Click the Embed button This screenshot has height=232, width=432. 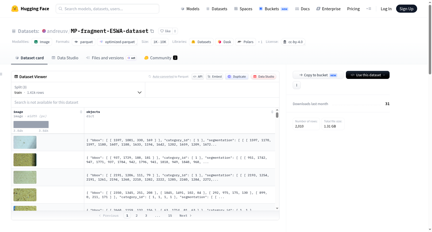click(x=214, y=77)
